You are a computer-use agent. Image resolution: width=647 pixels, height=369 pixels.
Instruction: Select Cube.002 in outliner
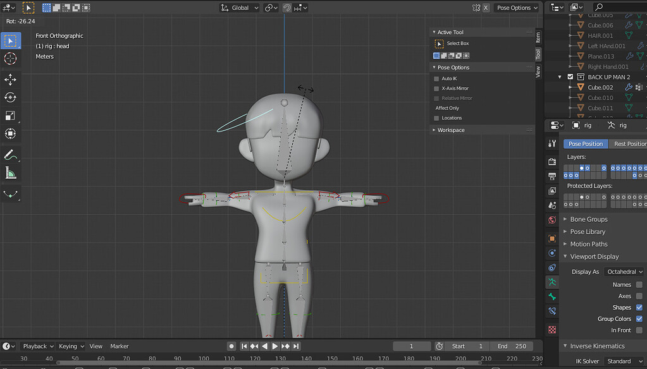[x=600, y=87]
